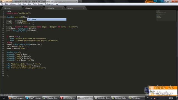Open the Edit menu
The image size is (178, 100).
(x=6, y=4)
